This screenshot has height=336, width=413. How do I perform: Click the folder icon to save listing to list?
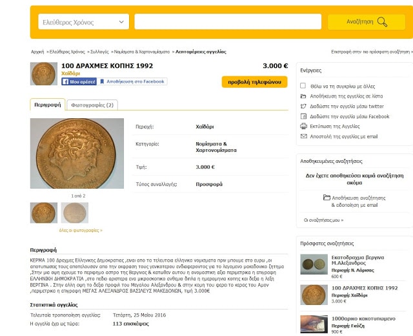click(x=303, y=96)
